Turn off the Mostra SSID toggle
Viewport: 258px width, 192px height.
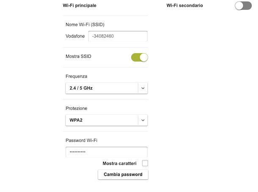[x=140, y=57]
